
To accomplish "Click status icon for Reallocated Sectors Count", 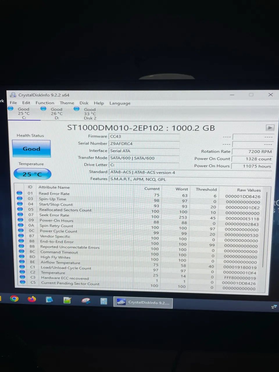I will tap(20, 209).
